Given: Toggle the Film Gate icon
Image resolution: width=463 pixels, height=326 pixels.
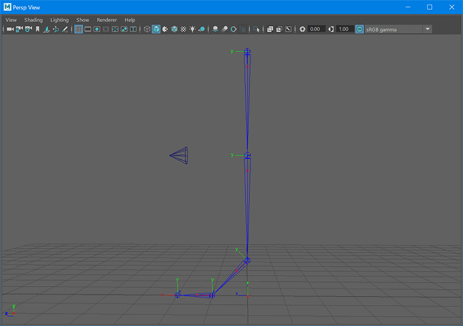Looking at the screenshot, I should click(x=88, y=29).
